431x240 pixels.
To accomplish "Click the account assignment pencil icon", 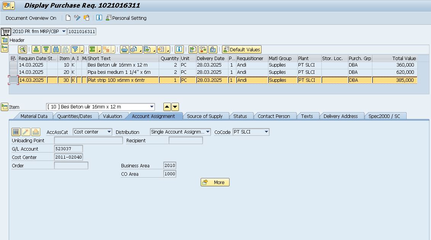I will 26,132.
